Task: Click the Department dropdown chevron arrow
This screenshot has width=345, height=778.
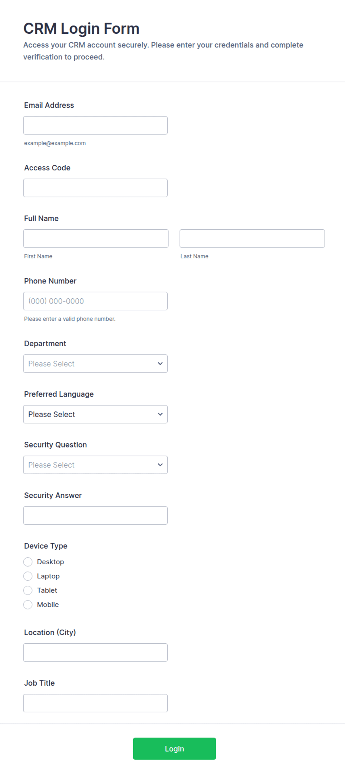Action: tap(160, 364)
